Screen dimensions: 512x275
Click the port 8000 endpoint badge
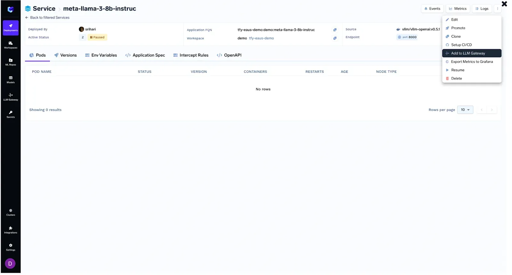[407, 37]
